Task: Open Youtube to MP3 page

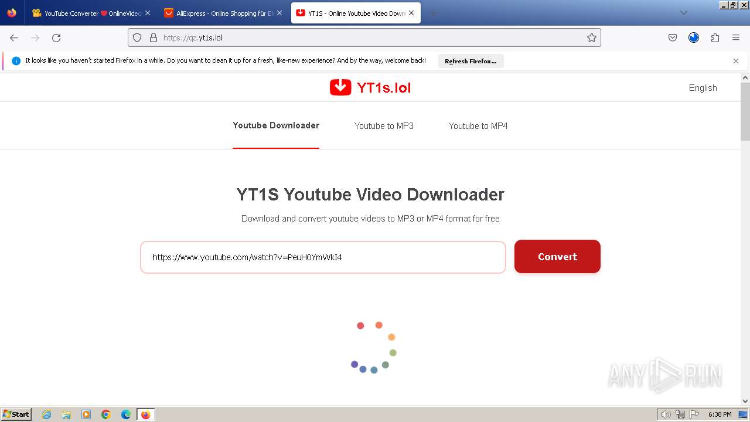Action: [384, 126]
